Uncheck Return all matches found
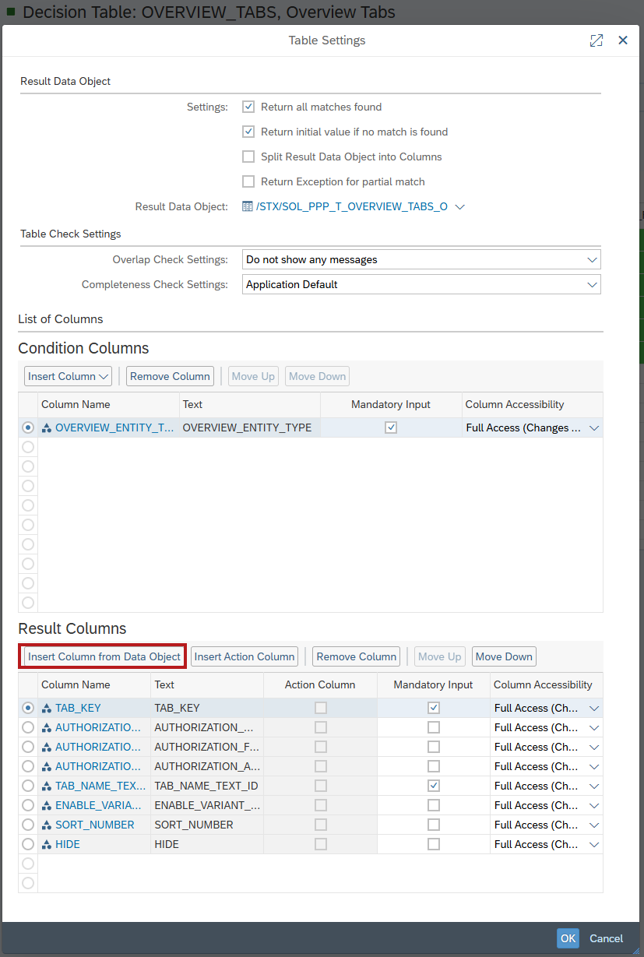The width and height of the screenshot is (644, 957). click(x=248, y=107)
